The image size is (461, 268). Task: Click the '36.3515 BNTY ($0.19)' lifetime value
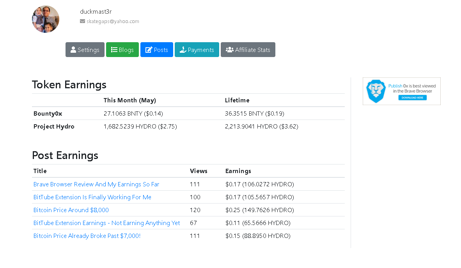[x=255, y=114]
